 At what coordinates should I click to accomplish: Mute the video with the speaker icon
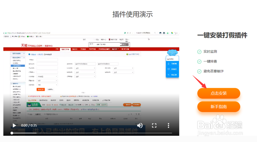(140, 126)
